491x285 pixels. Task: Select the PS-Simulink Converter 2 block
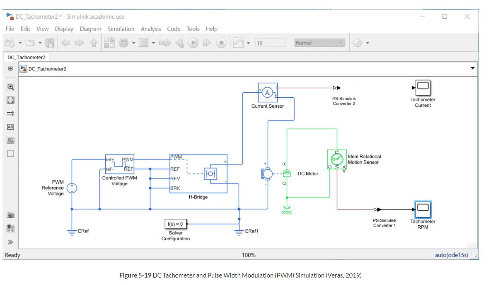coord(337,88)
